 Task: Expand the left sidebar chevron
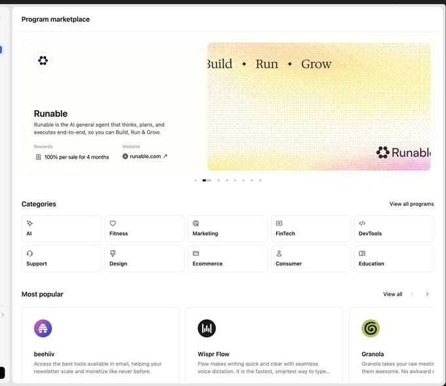pyautogui.click(x=3, y=315)
